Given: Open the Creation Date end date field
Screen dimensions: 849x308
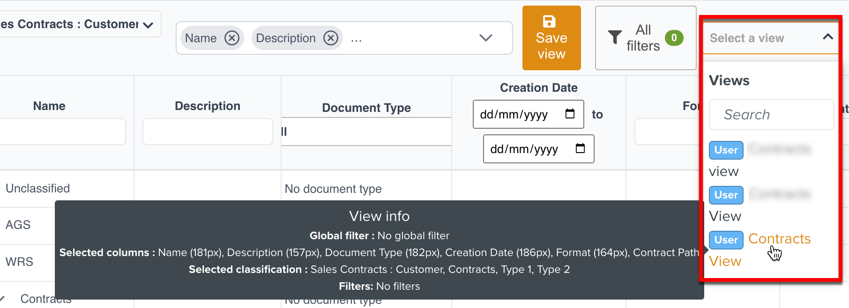Looking at the screenshot, I should point(539,149).
